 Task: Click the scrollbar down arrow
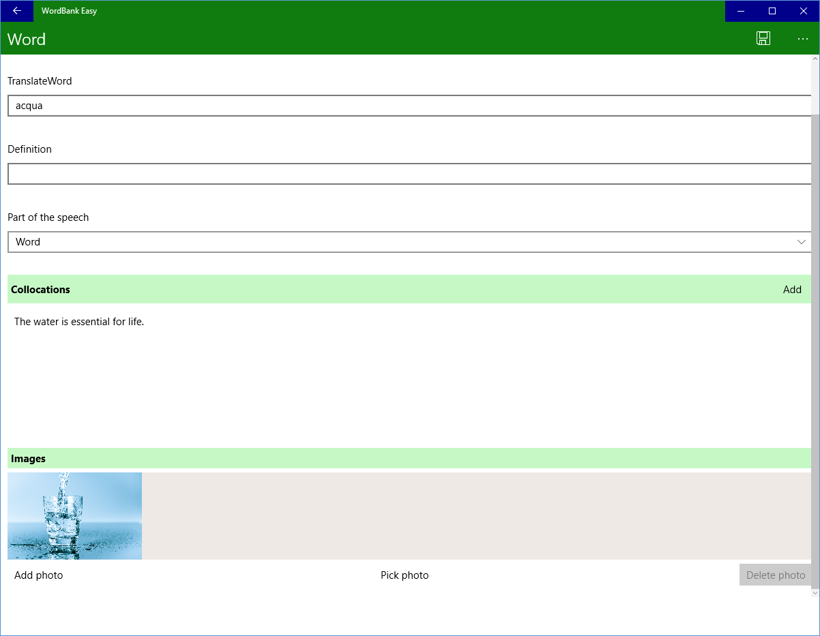pos(815,593)
